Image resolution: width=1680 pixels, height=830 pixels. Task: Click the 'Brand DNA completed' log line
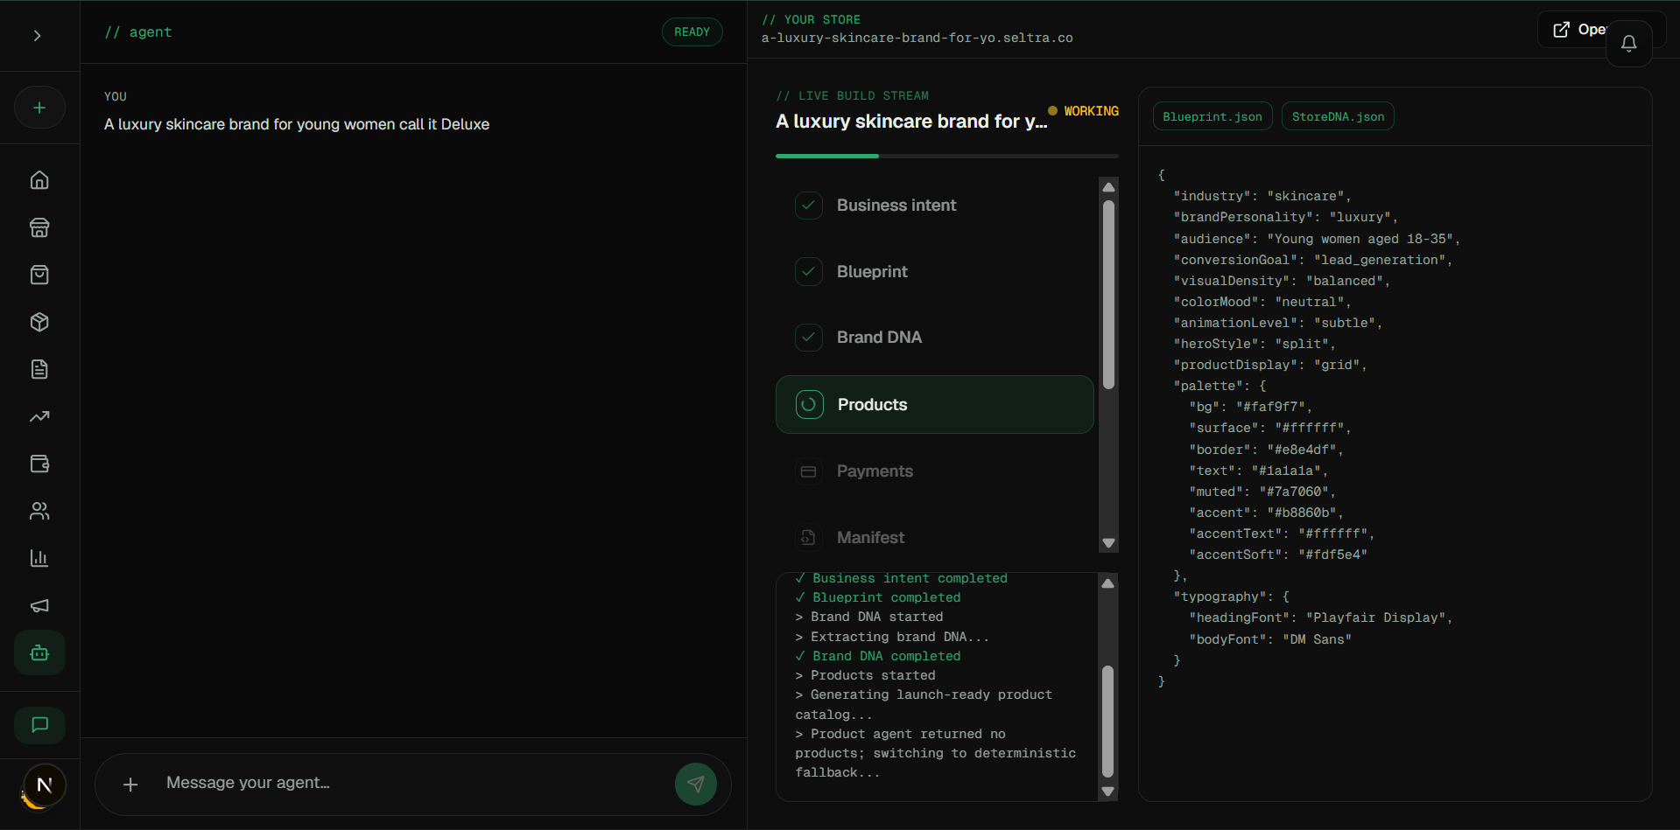pyautogui.click(x=878, y=656)
